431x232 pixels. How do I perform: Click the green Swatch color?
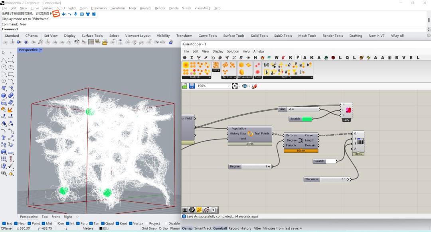307,119
